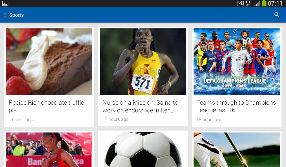Tap the muted sound status icon
Viewport: 286px width, 167px height.
pyautogui.click(x=240, y=3)
